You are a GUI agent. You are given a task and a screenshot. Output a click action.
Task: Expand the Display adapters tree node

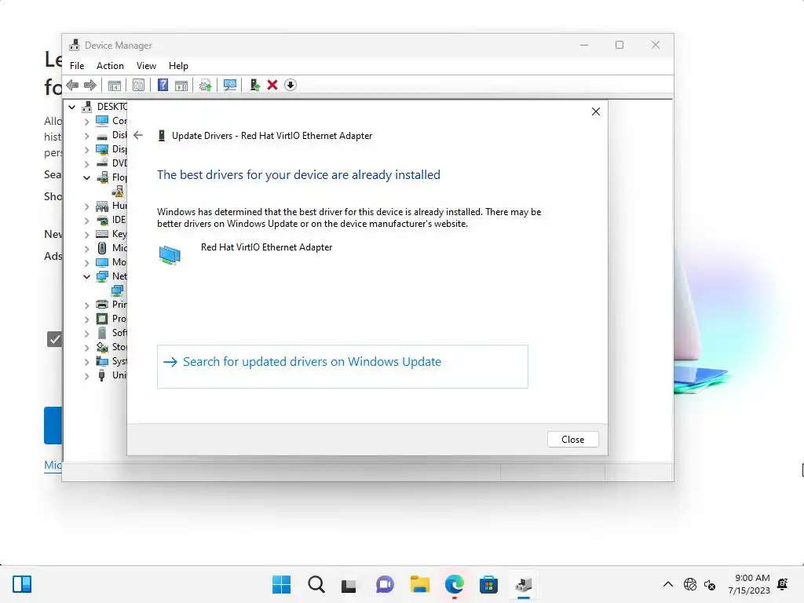click(86, 150)
